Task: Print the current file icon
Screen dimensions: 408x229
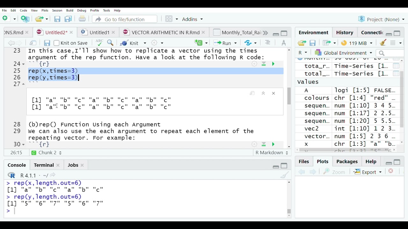Action: tap(82, 19)
